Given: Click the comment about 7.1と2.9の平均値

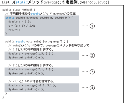Looking at the screenshot, I should [31, 65].
